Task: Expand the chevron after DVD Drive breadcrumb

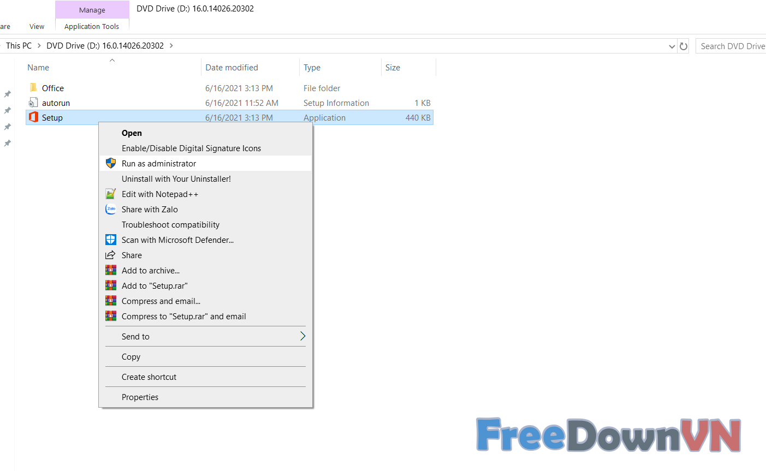Action: (x=171, y=46)
